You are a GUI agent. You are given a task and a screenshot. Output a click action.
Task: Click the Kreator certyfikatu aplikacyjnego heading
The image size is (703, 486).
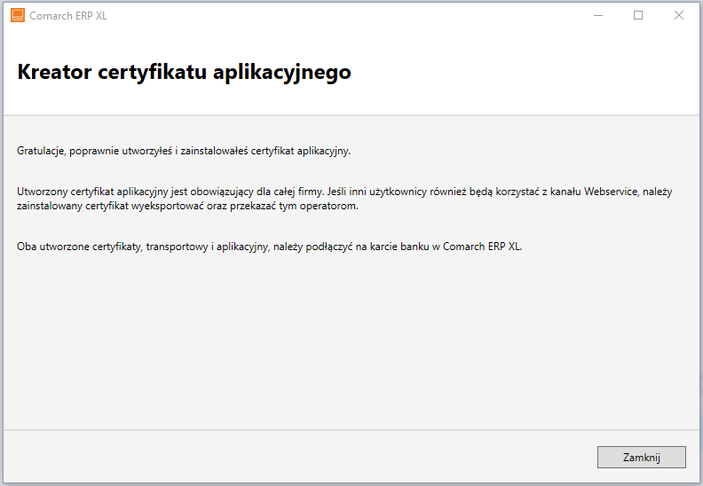[x=184, y=72]
